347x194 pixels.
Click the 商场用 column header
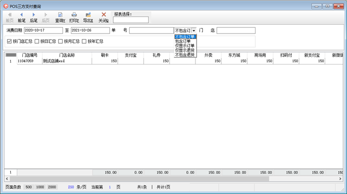point(260,55)
